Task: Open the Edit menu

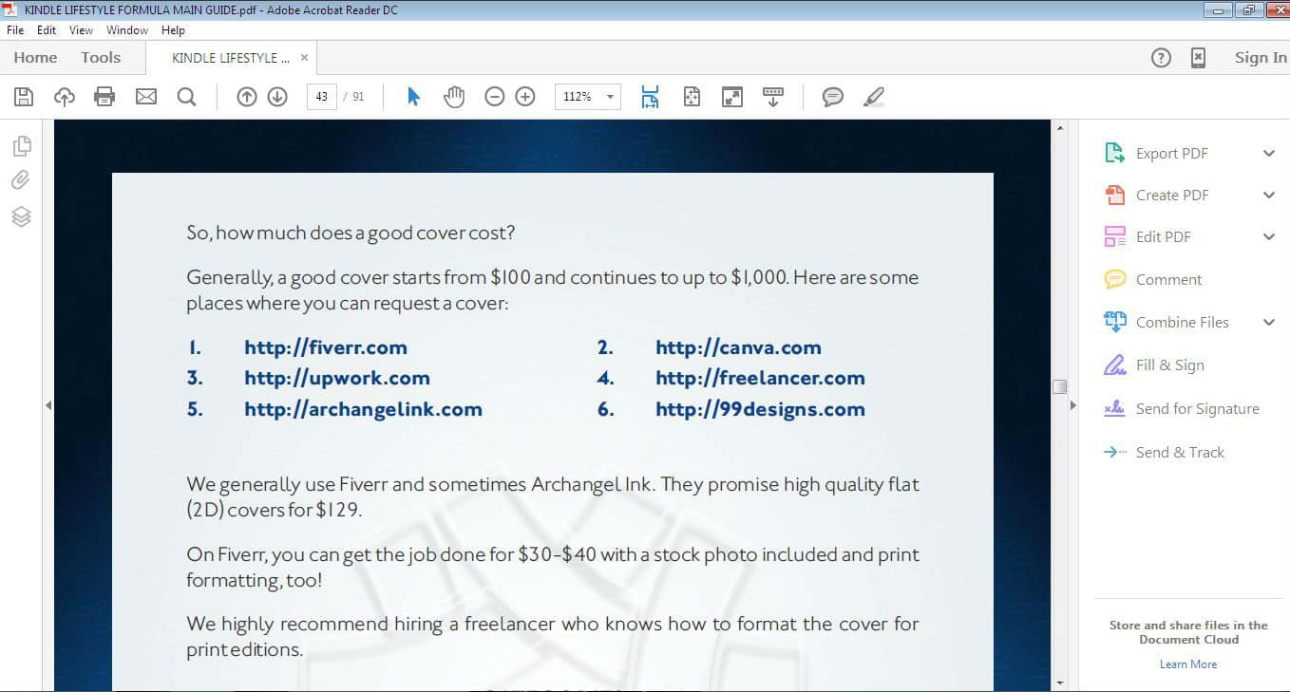Action: pos(47,29)
